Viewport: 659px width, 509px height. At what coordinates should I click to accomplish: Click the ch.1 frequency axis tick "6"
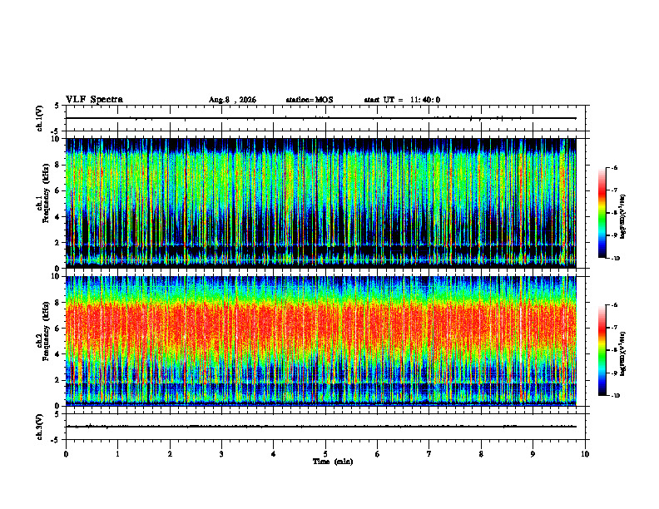click(58, 191)
